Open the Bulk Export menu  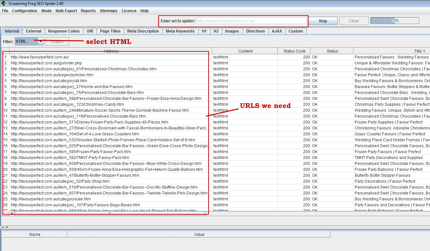(66, 11)
